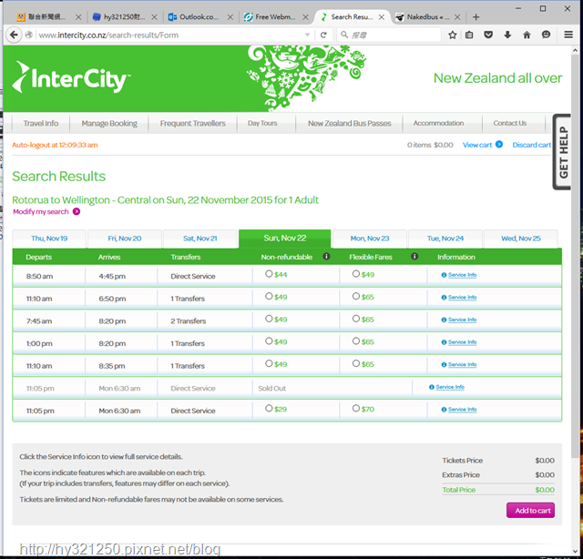Select $49 non-refundable fare for 11:10 am to 6:50 pm

(269, 296)
